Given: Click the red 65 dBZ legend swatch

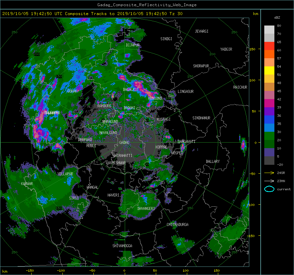Looking at the screenshot, I should (x=269, y=46).
